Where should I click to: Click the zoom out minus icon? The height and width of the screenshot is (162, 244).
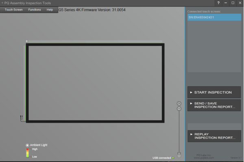(x=179, y=156)
